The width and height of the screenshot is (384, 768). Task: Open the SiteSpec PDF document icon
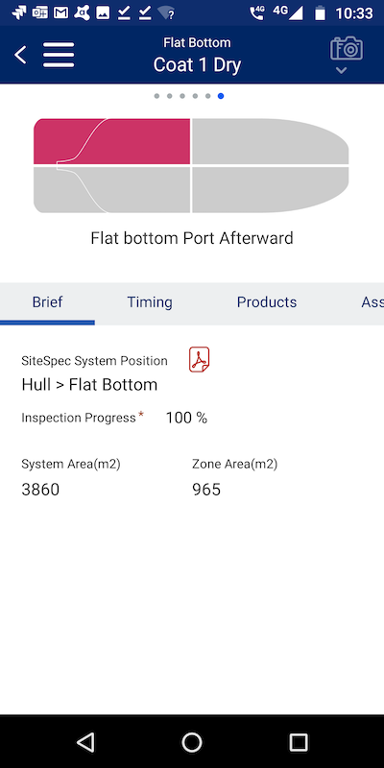(x=200, y=359)
